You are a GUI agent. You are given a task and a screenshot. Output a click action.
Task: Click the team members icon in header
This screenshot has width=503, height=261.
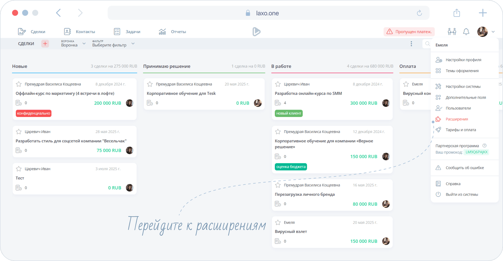tap(452, 32)
